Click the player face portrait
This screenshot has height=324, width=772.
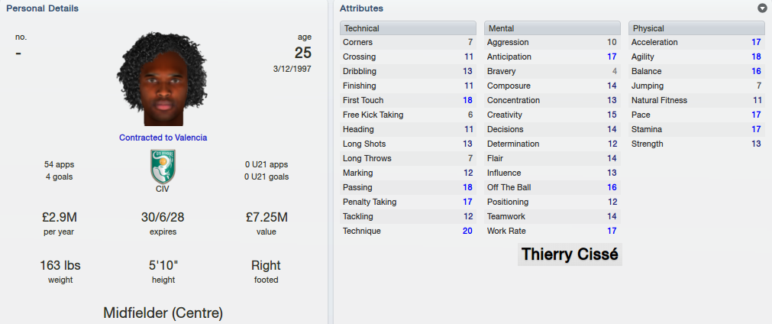pos(163,79)
